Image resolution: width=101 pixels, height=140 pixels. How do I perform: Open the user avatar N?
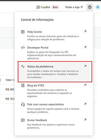(x=98, y=7)
